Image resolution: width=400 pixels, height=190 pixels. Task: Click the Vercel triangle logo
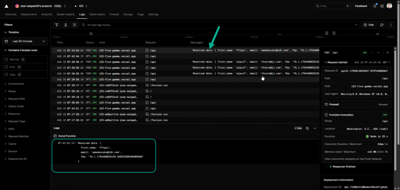(5, 6)
